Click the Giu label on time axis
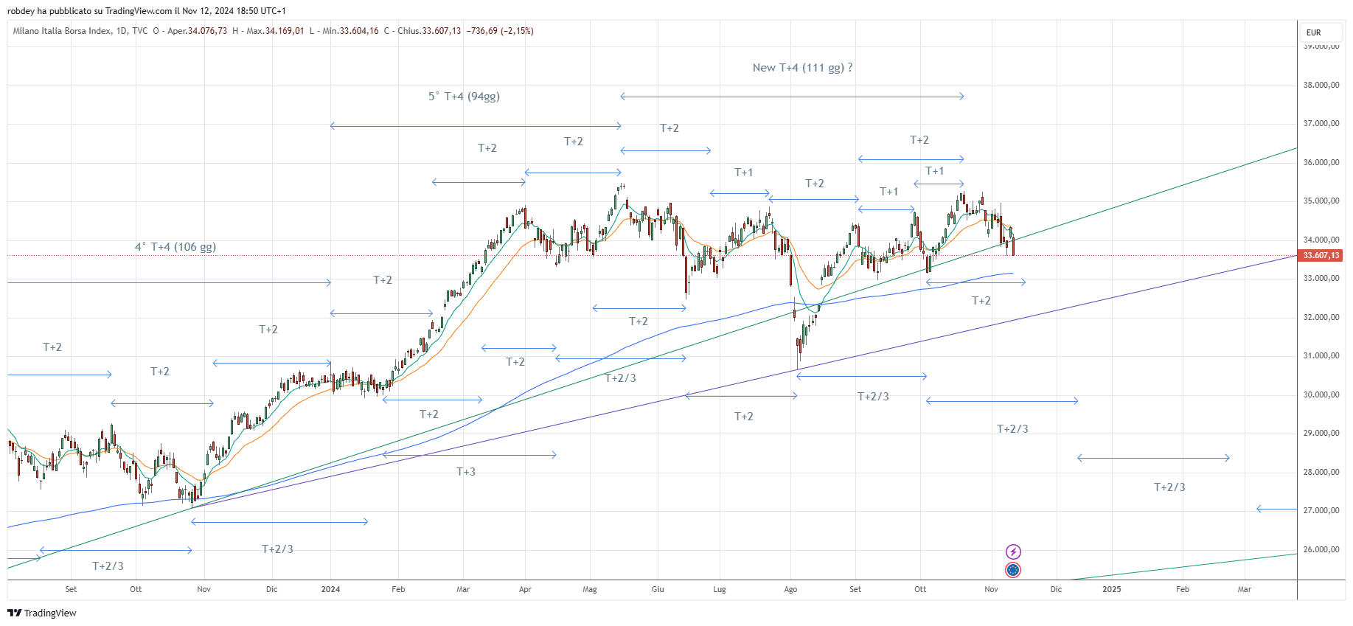This screenshot has height=626, width=1353. (x=658, y=589)
